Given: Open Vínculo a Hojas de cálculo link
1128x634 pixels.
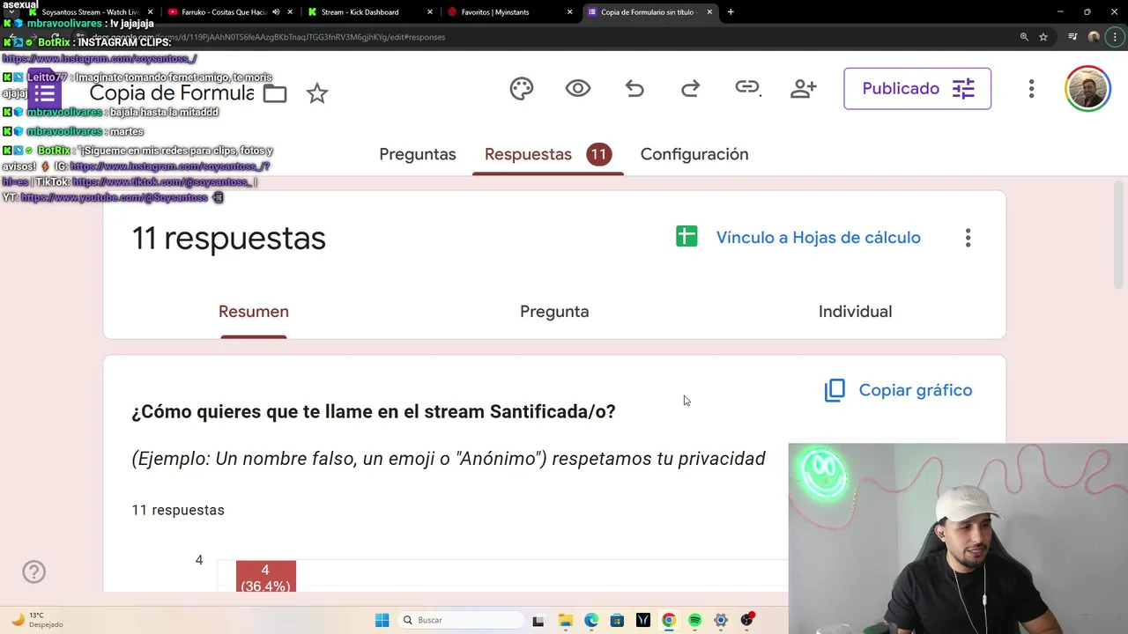Looking at the screenshot, I should coord(818,238).
